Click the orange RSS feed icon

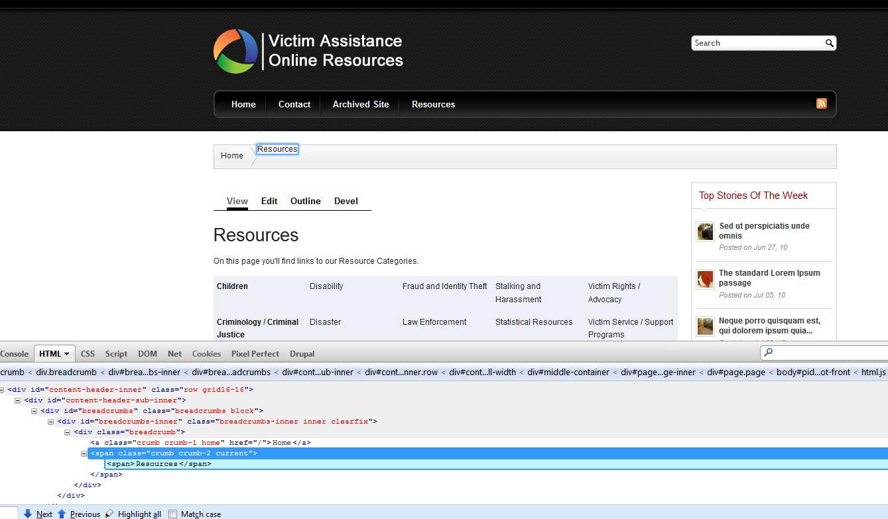pos(821,103)
